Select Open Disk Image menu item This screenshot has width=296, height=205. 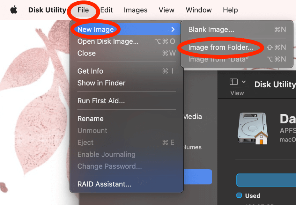(108, 41)
